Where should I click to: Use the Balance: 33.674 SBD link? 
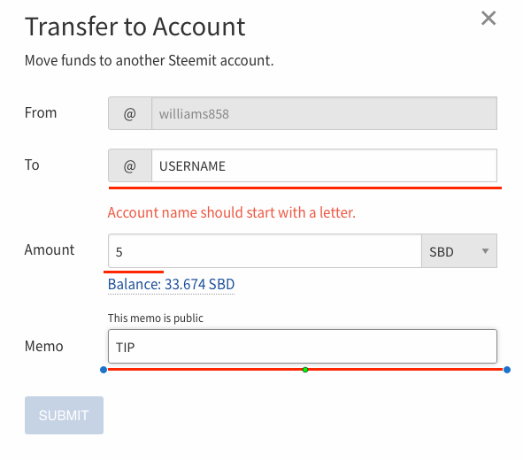pyautogui.click(x=171, y=284)
